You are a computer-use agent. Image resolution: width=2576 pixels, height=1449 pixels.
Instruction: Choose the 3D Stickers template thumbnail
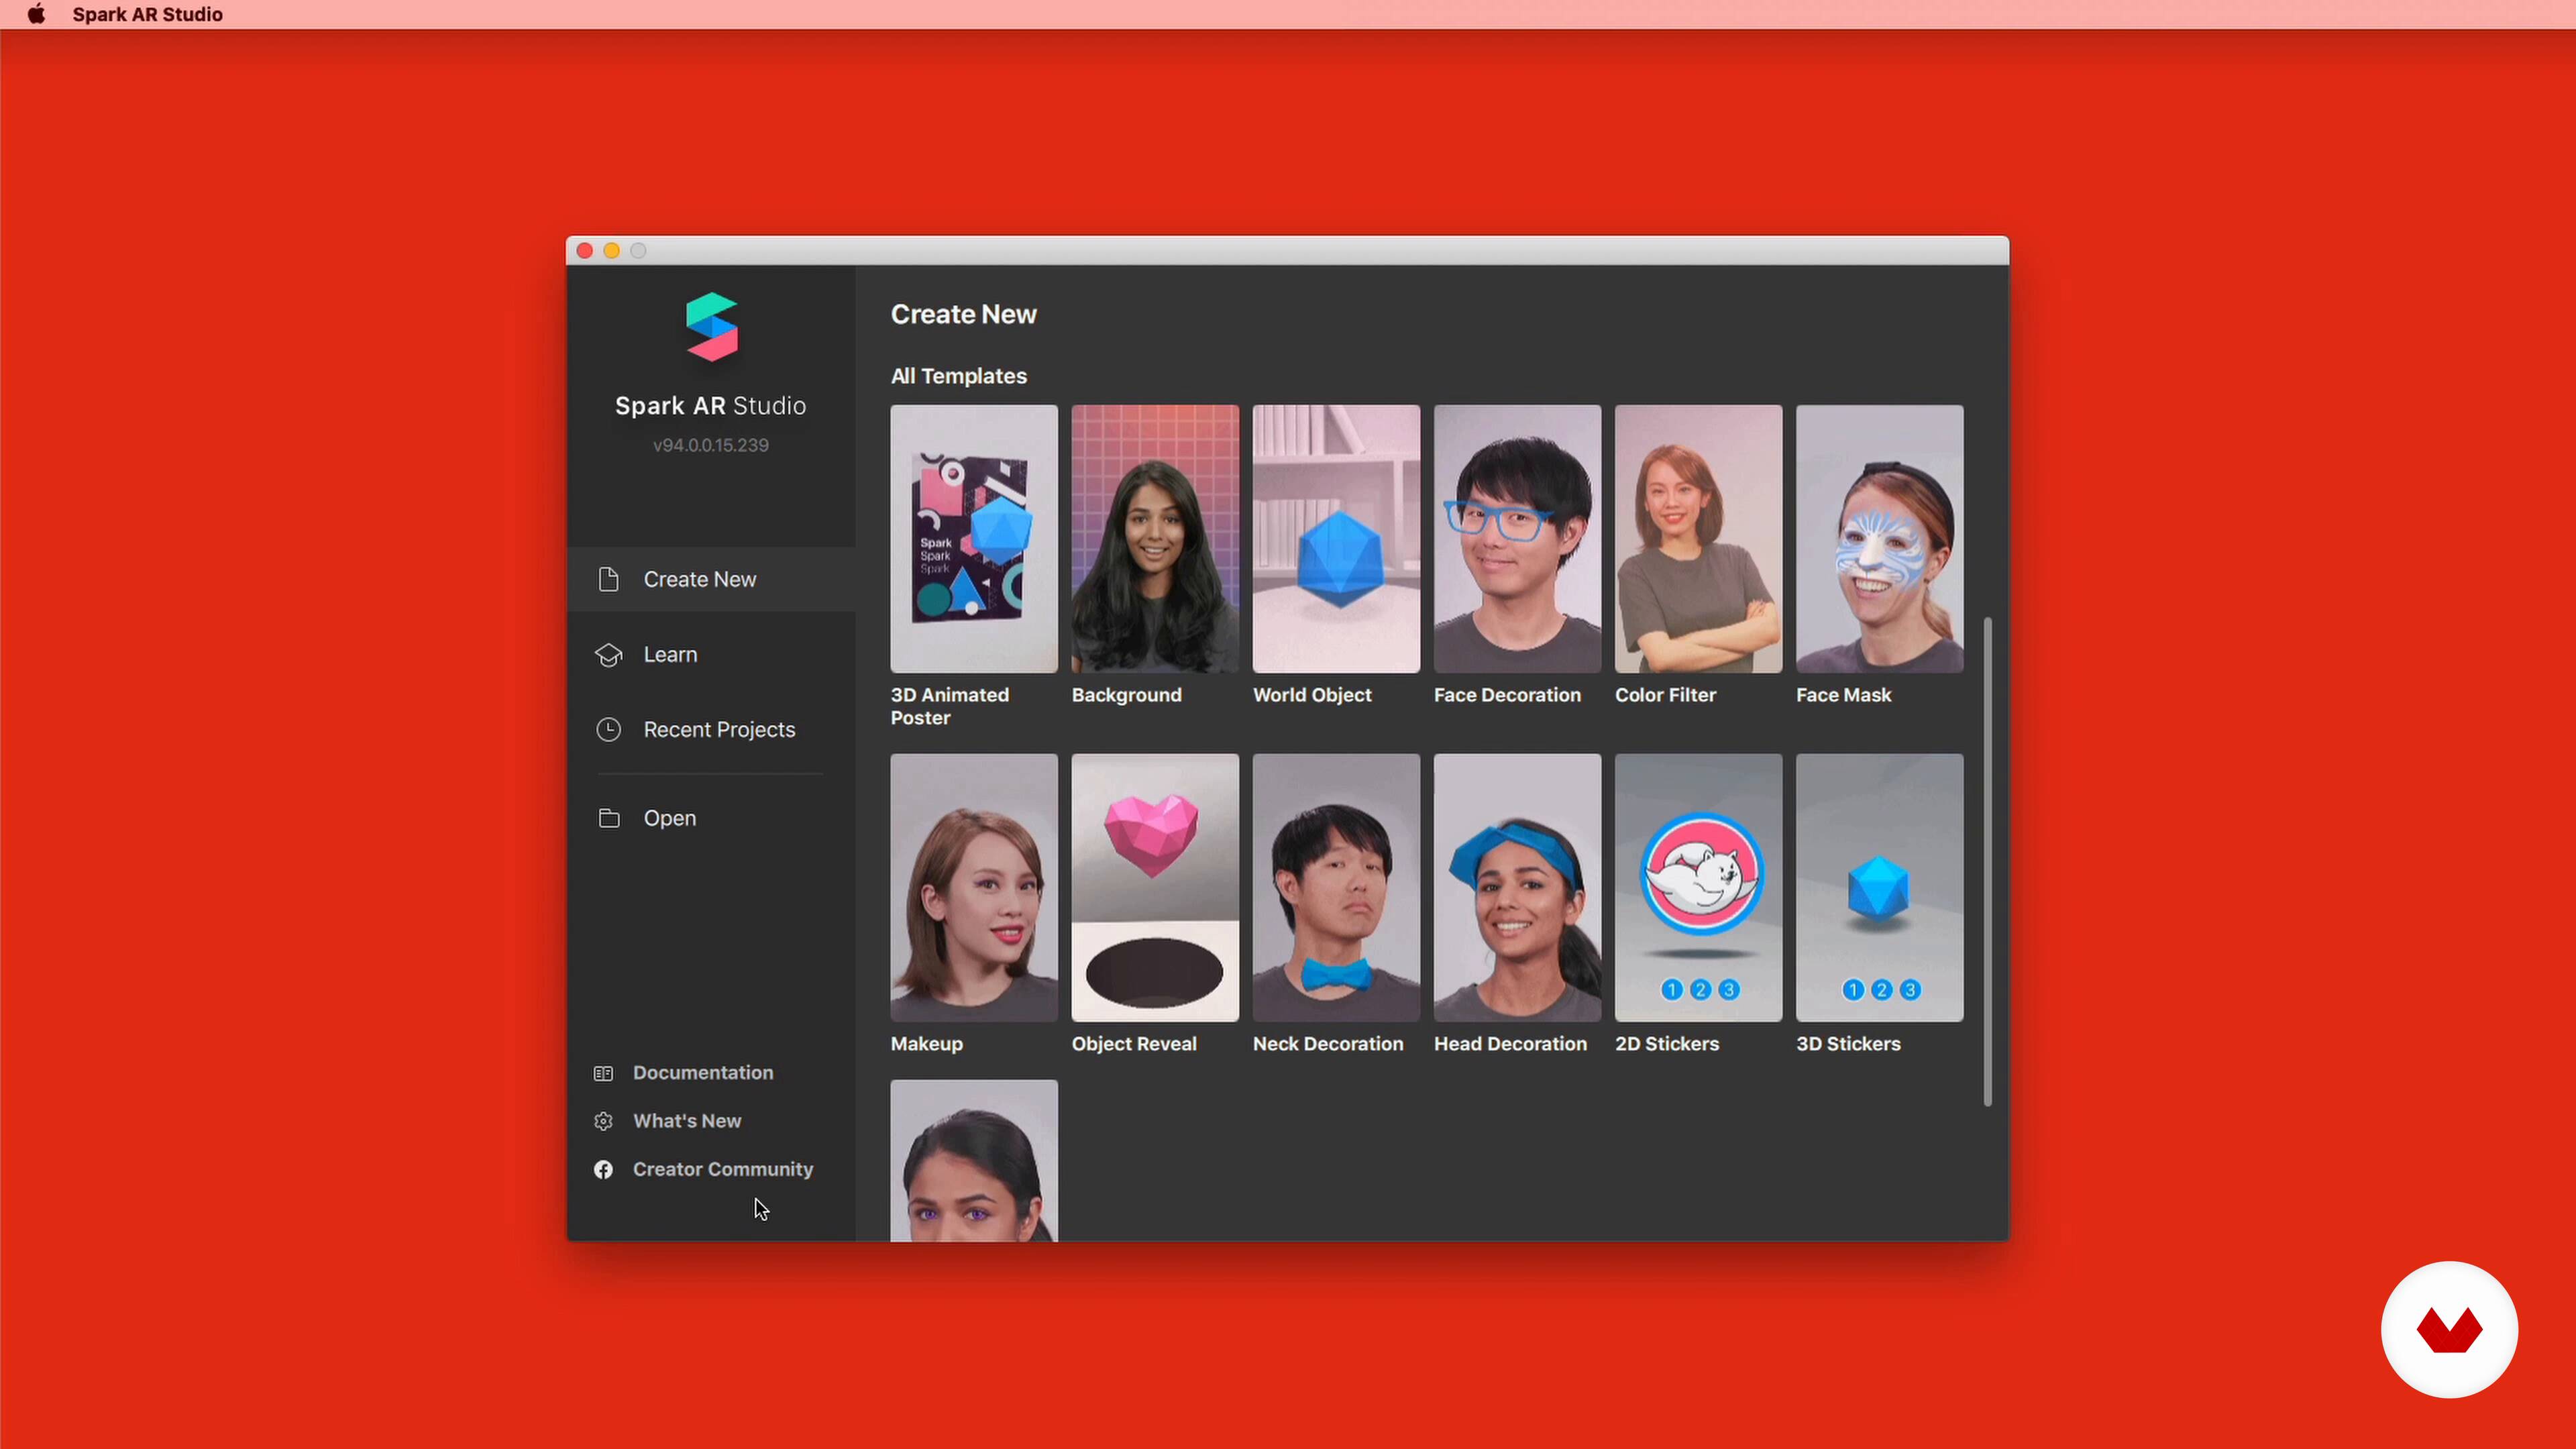[x=1879, y=888]
